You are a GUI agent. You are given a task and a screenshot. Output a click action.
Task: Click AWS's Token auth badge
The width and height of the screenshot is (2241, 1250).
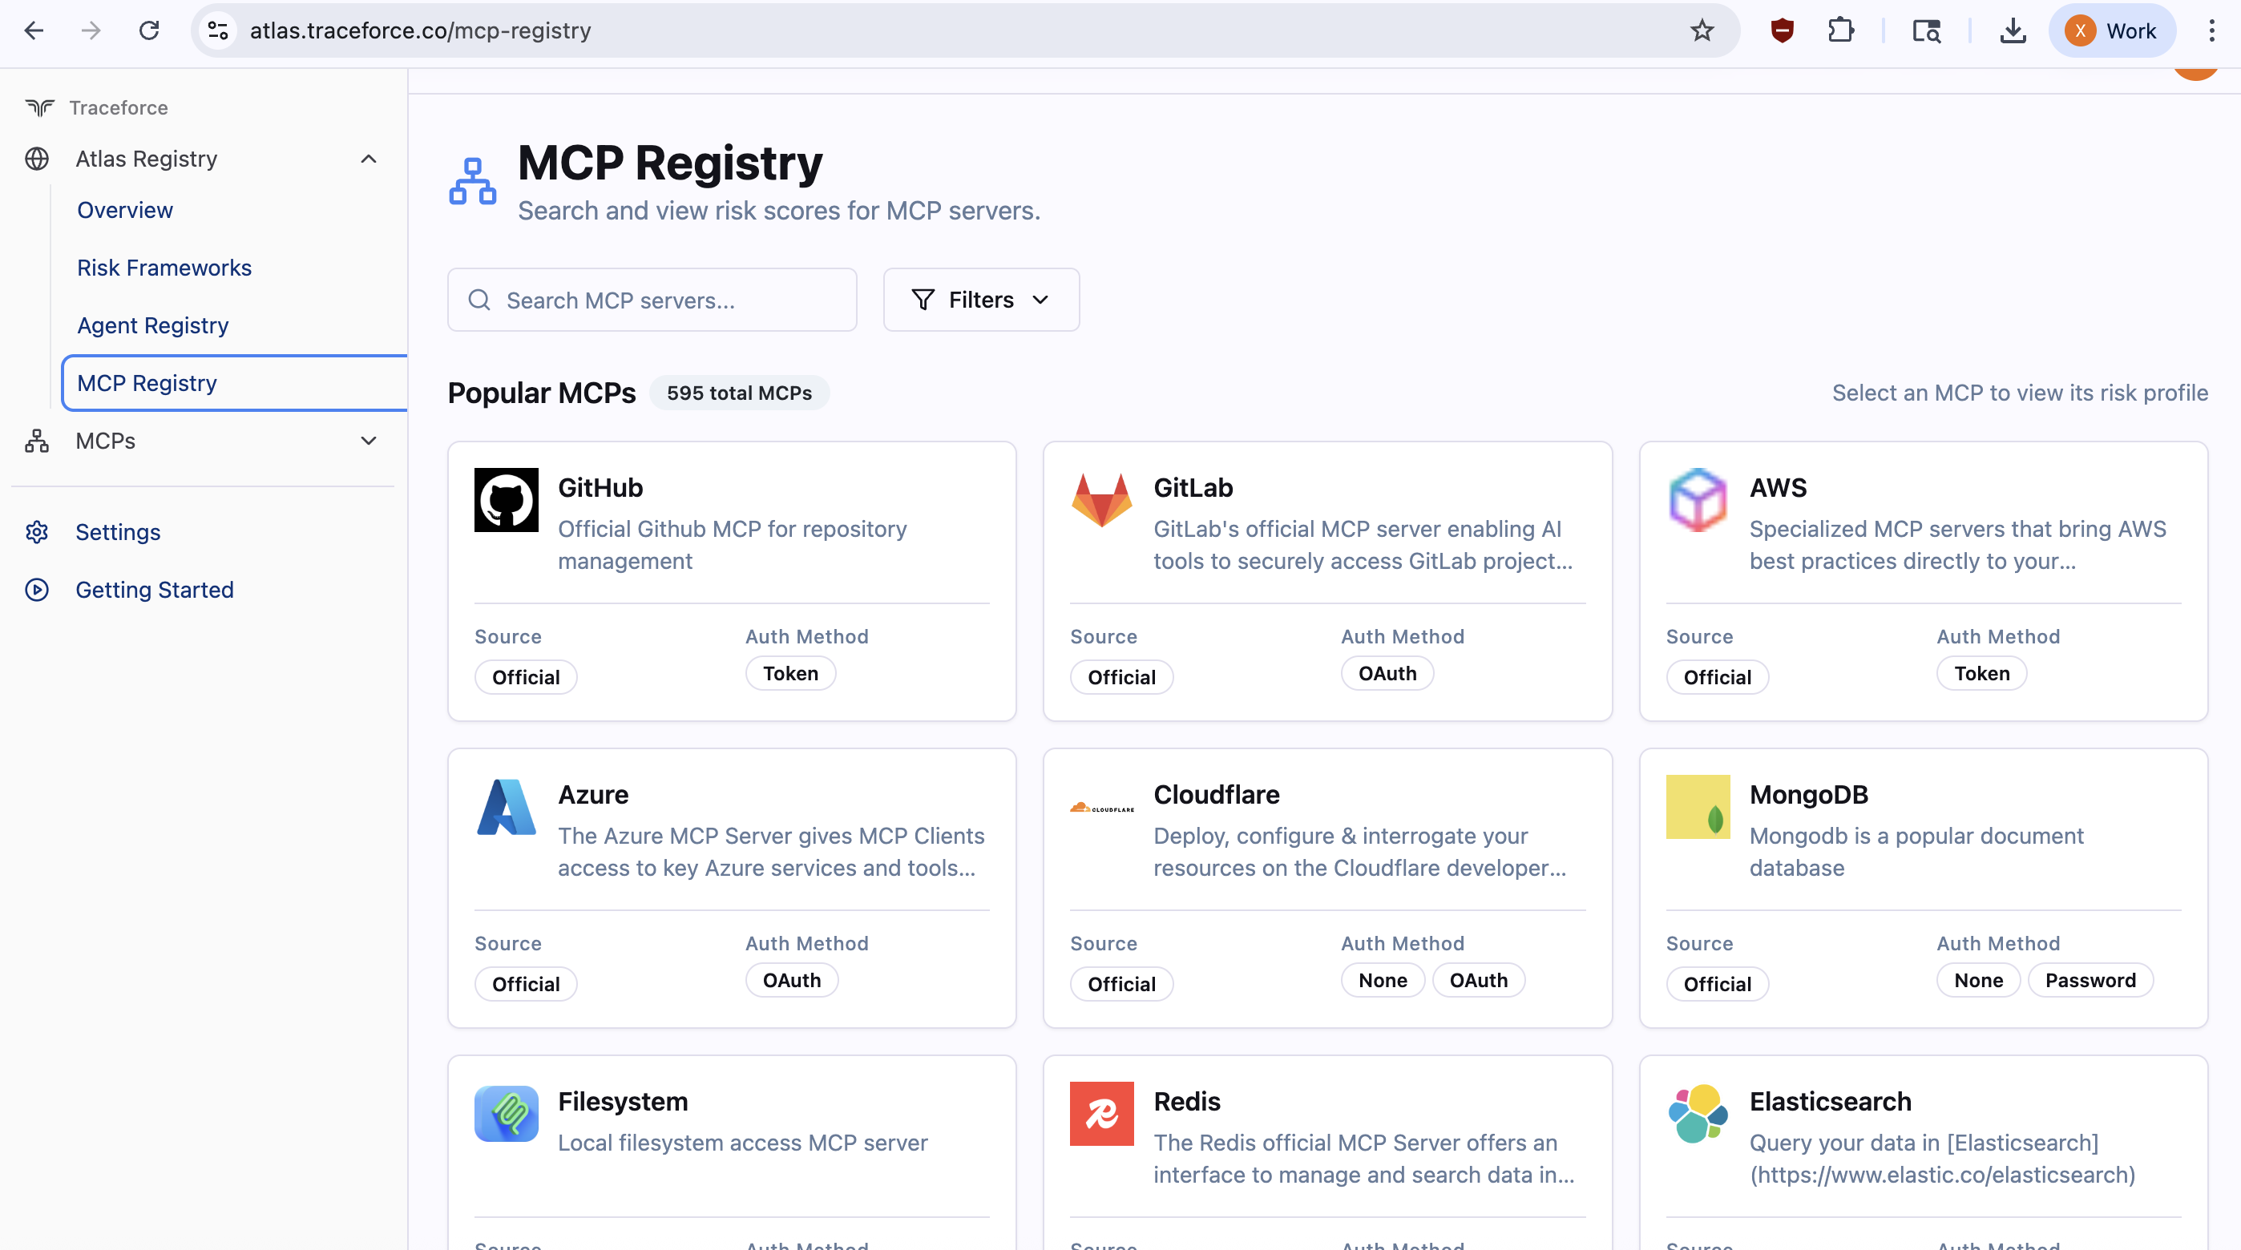pos(1982,673)
